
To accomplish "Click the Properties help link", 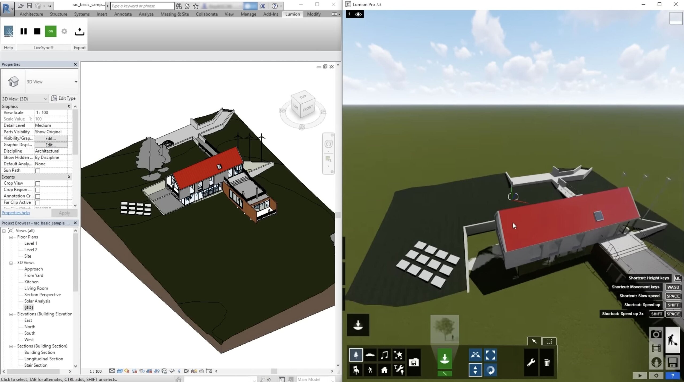I will point(15,212).
